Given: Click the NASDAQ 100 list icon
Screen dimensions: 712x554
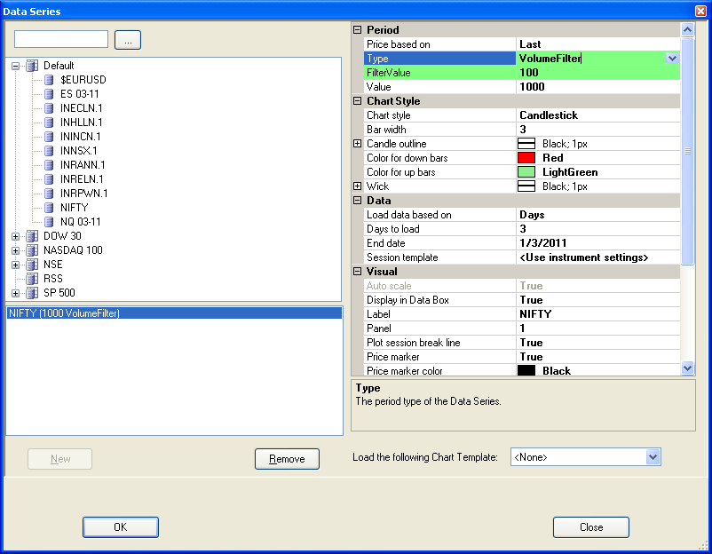Looking at the screenshot, I should pos(32,250).
